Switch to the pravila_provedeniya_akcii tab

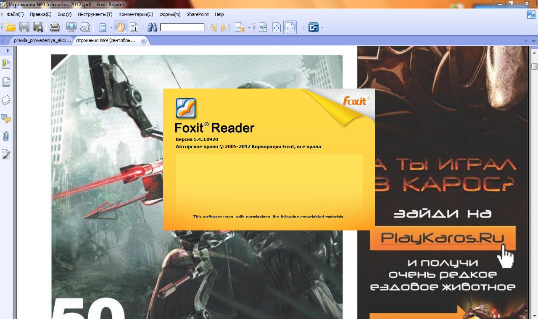click(x=42, y=41)
